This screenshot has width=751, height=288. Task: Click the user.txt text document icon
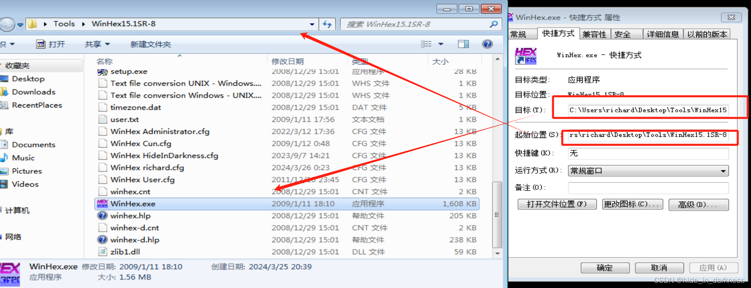click(x=103, y=119)
